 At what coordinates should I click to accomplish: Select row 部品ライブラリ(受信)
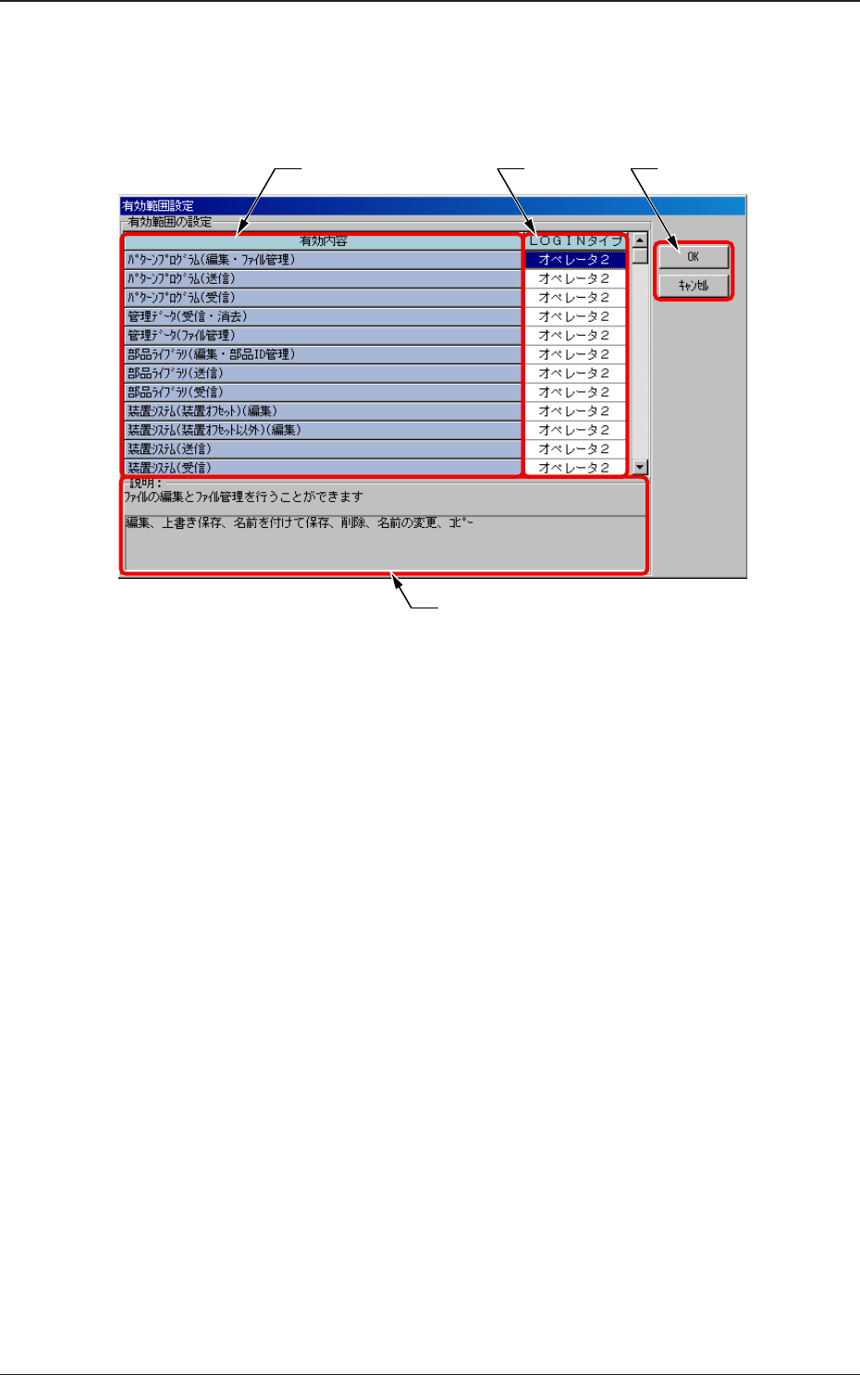[x=323, y=392]
